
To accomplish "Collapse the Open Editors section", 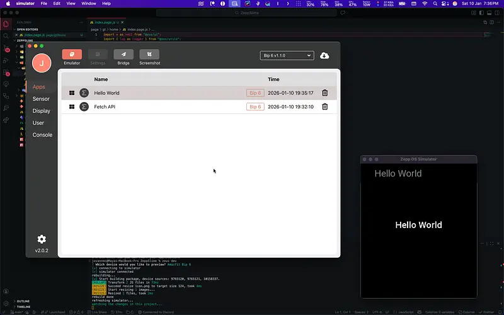I will [28, 29].
